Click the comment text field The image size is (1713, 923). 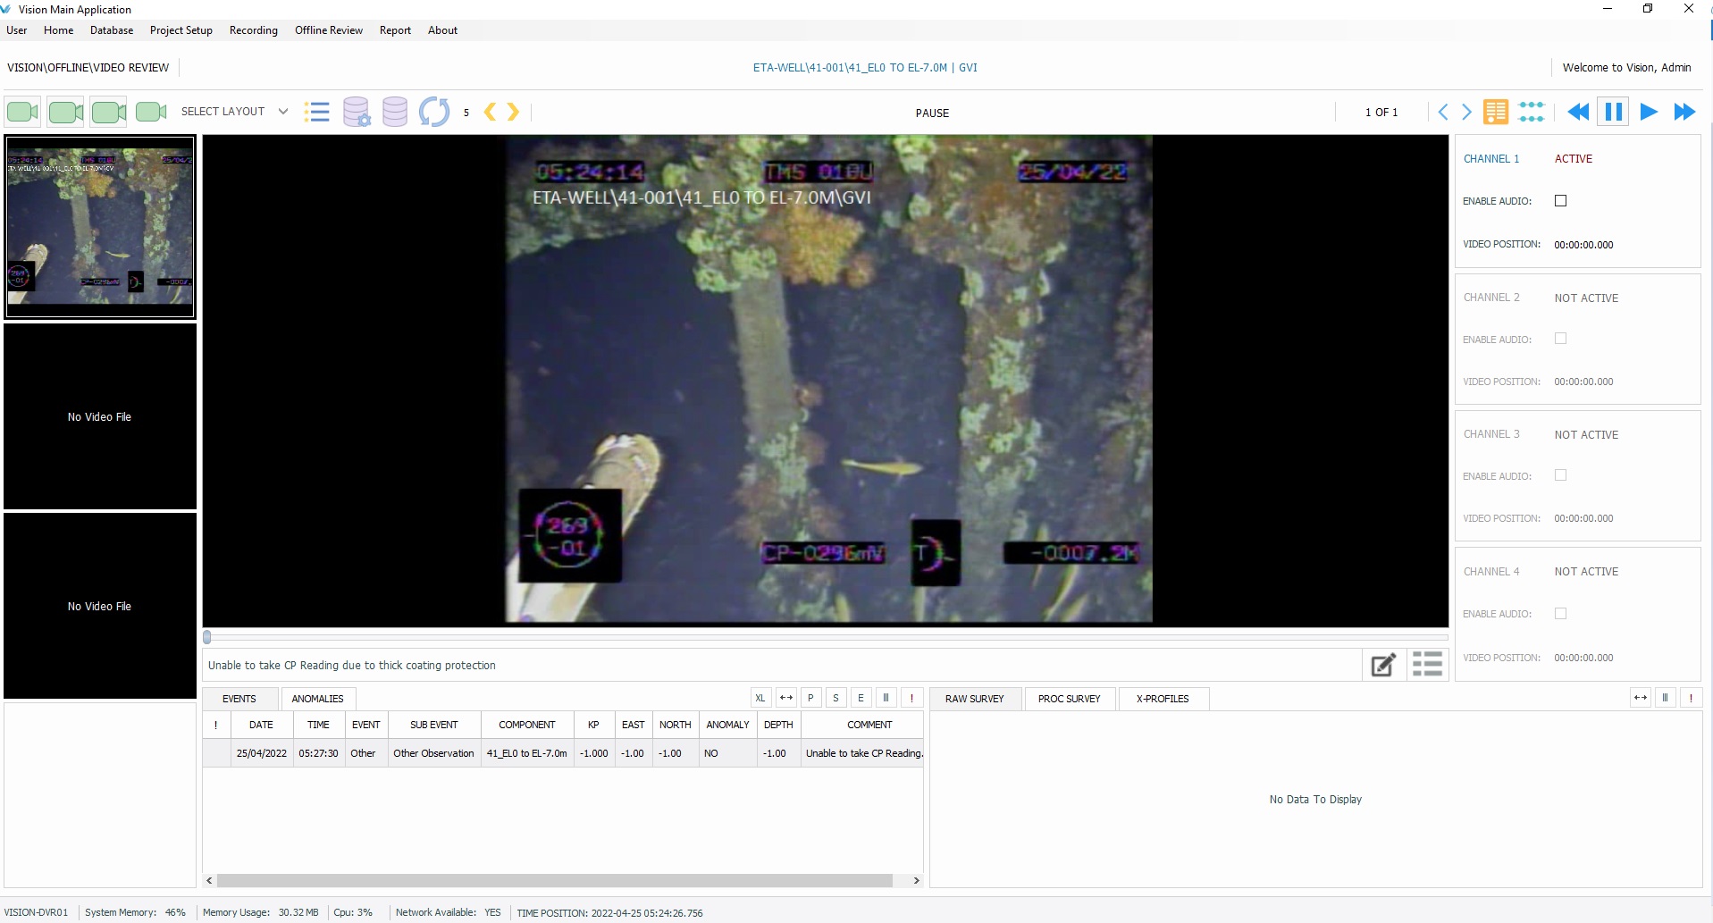(x=782, y=665)
